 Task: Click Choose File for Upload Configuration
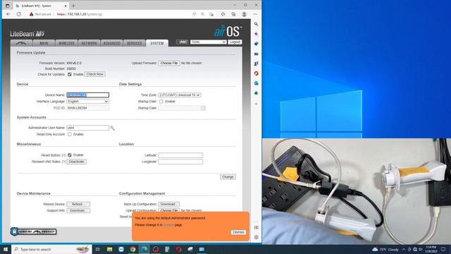click(x=169, y=210)
